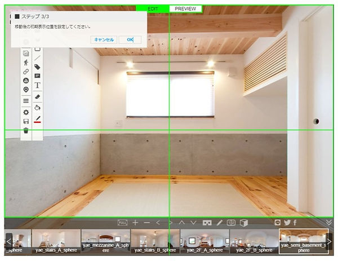Open the red line color picker
Screen dimensions: 338x261
coord(38,119)
